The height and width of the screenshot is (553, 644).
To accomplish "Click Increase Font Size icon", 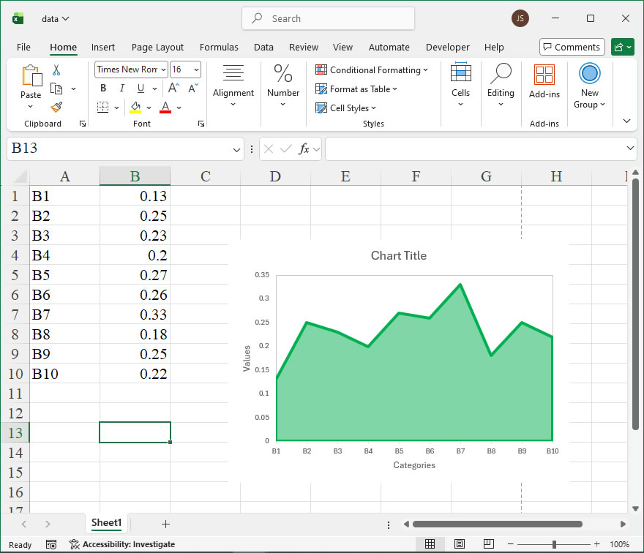I will pos(176,89).
